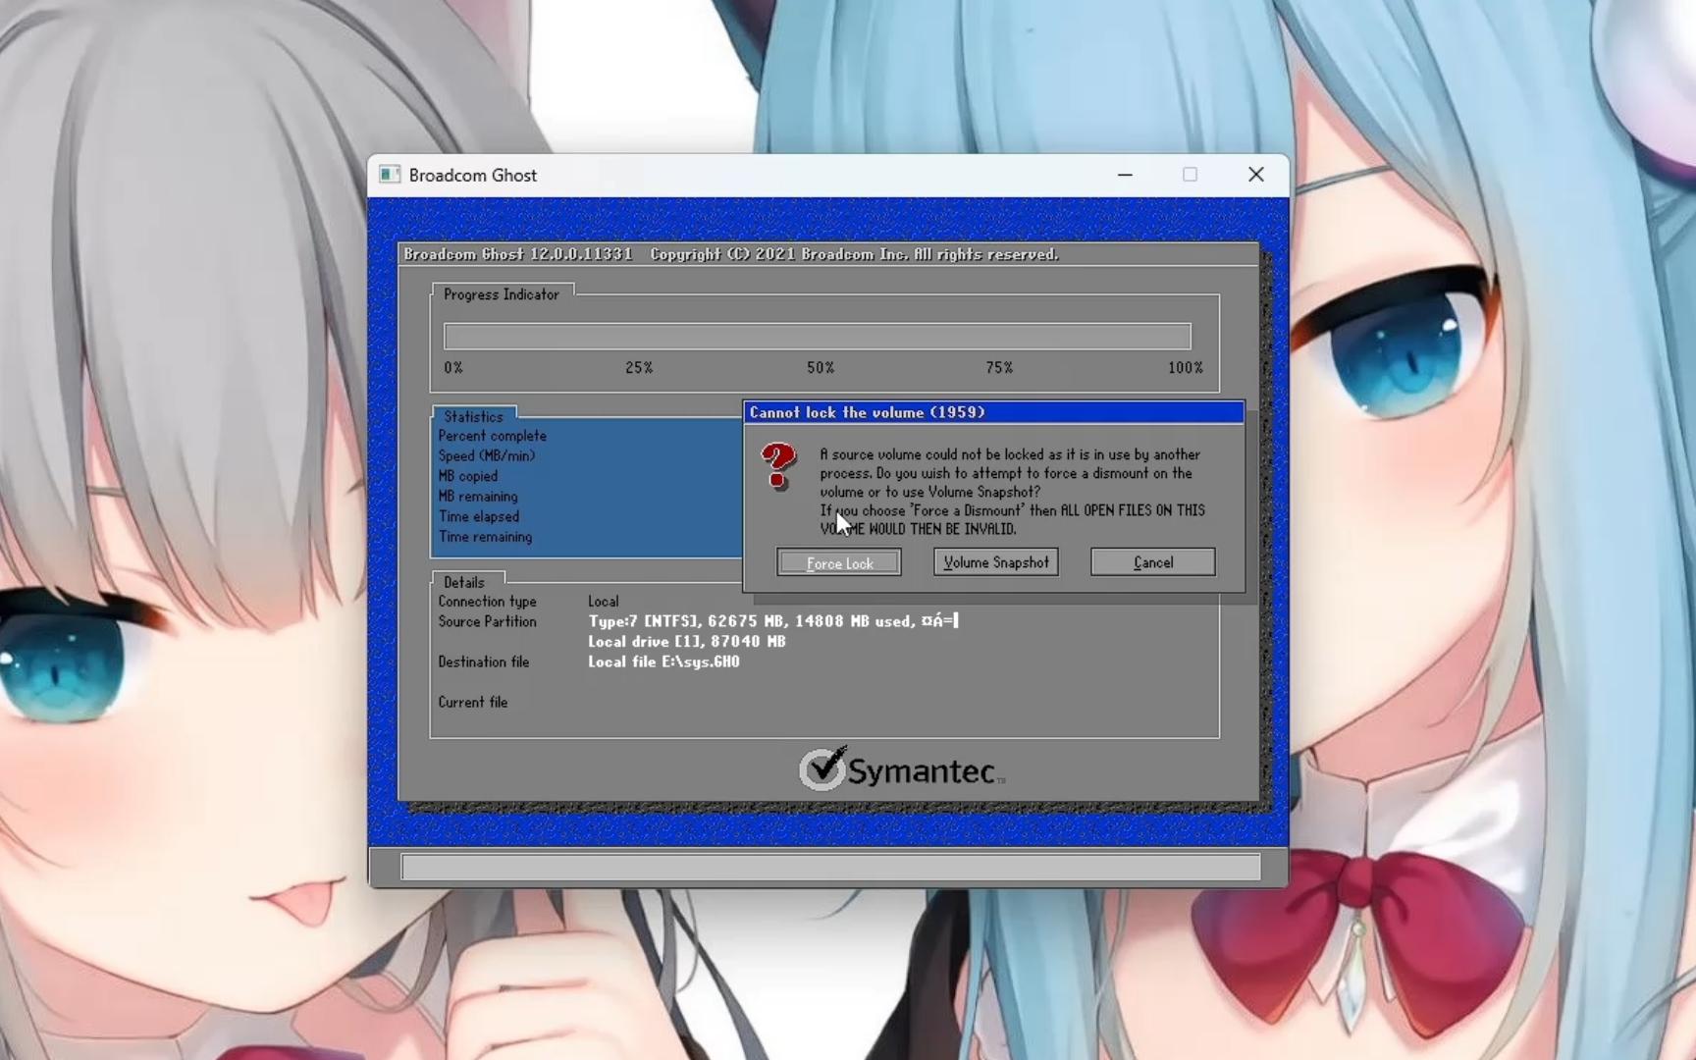Select the 'MB copied' statistic row
The height and width of the screenshot is (1060, 1696).
[x=468, y=476]
